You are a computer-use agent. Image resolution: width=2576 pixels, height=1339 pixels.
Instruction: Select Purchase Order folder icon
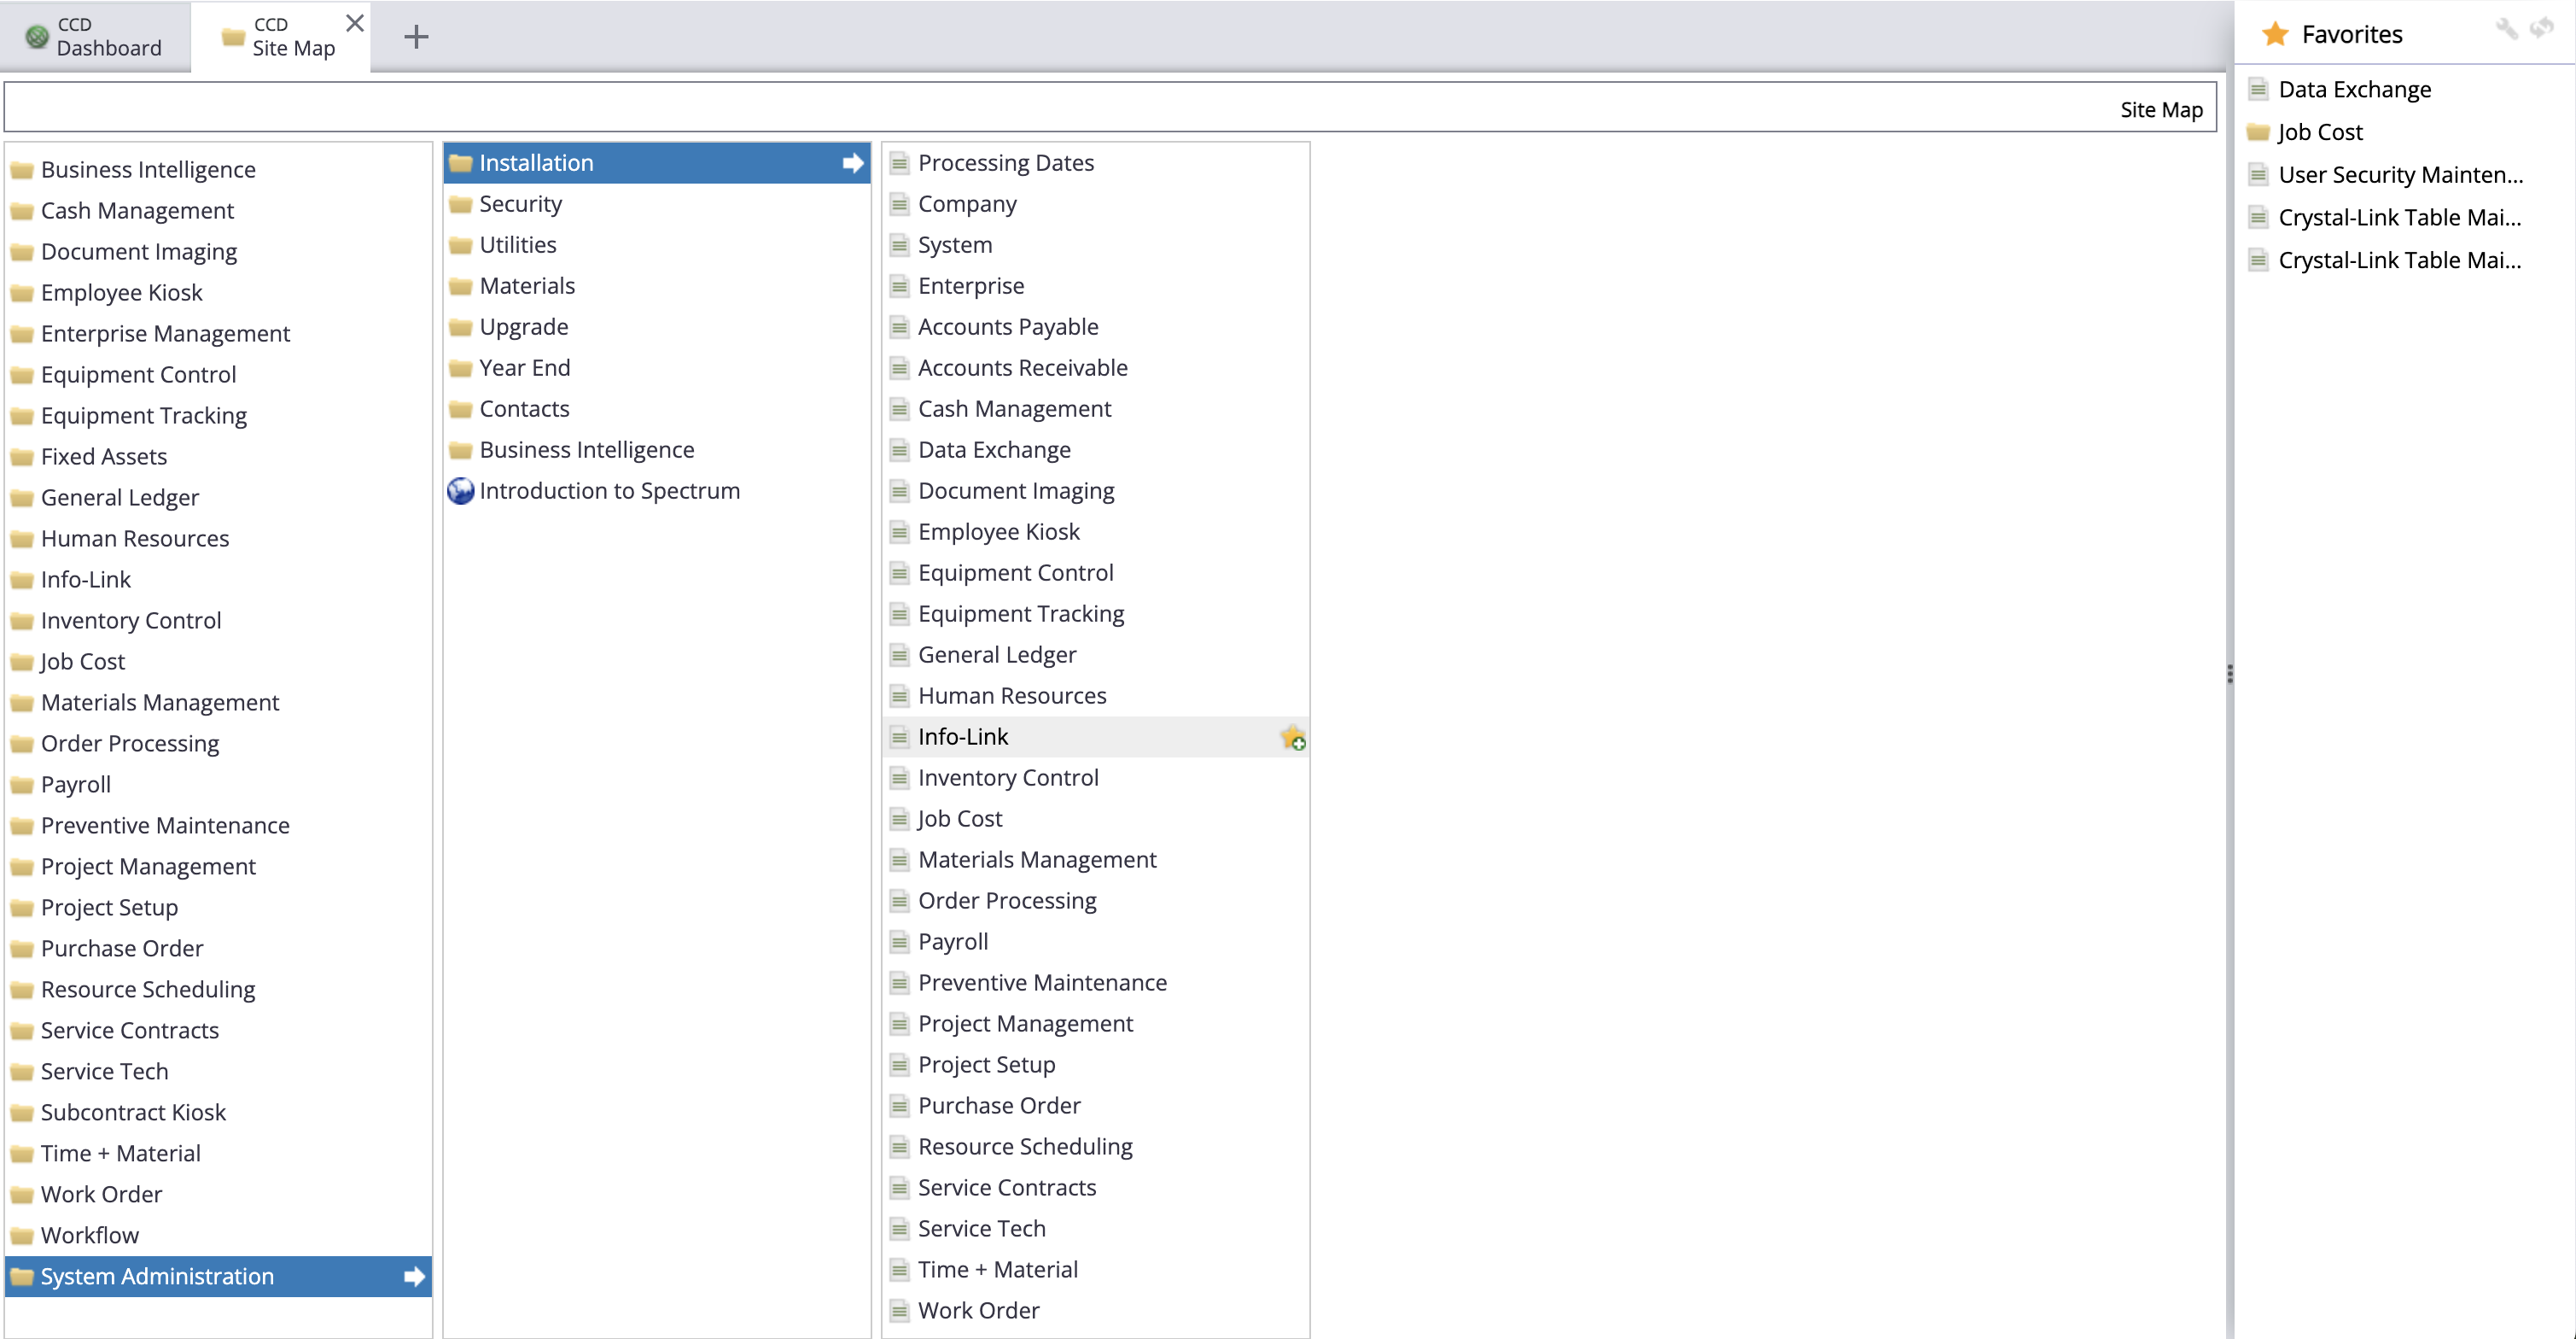click(22, 950)
